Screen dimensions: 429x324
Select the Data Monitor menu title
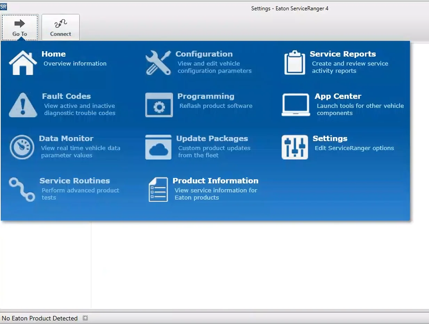coord(66,138)
